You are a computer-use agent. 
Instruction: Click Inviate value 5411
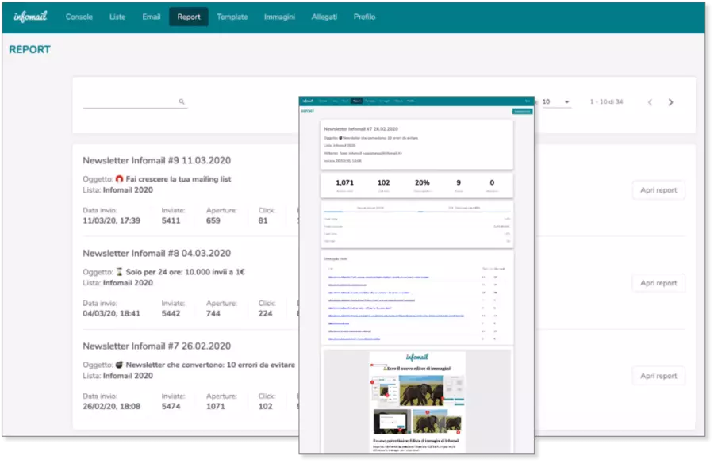tap(171, 220)
